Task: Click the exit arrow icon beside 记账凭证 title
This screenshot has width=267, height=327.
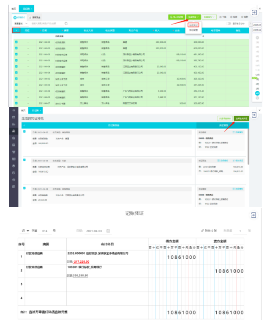Action: tap(253, 215)
